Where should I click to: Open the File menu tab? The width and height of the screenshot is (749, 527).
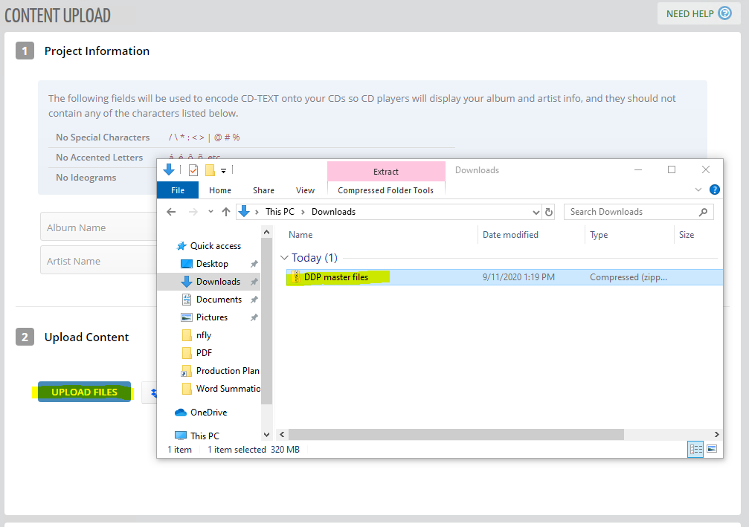[x=178, y=190]
